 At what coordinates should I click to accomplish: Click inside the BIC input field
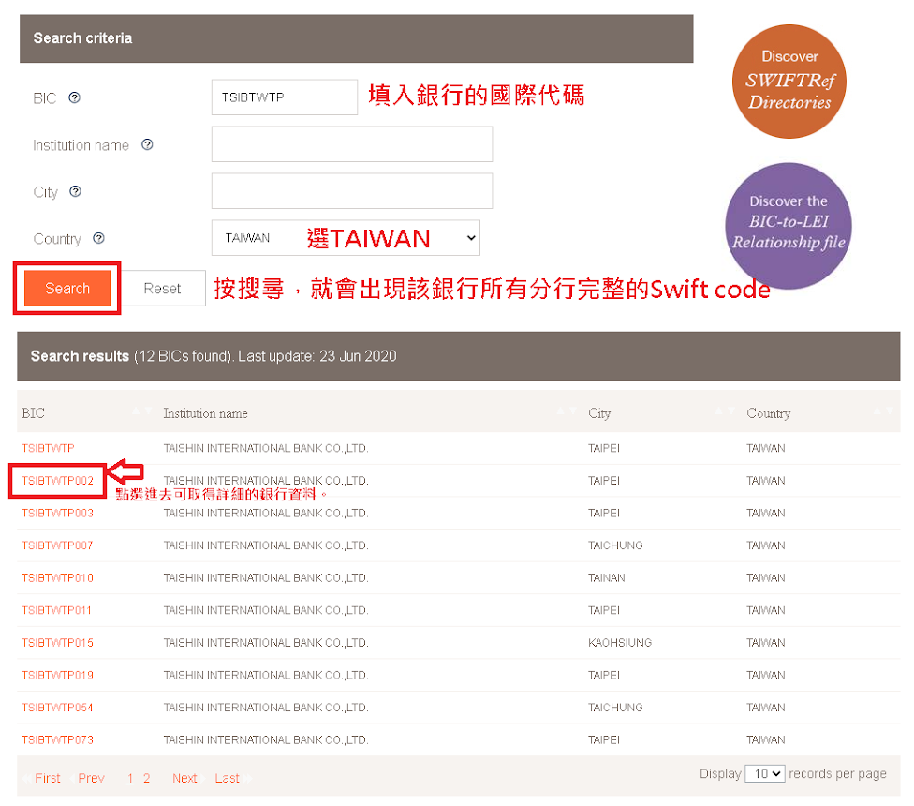284,97
